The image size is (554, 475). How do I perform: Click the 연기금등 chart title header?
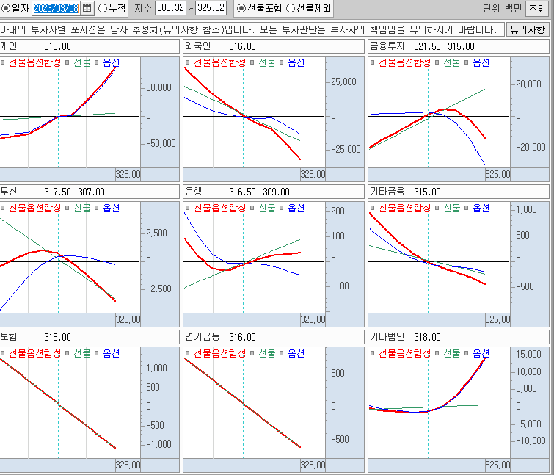point(272,337)
